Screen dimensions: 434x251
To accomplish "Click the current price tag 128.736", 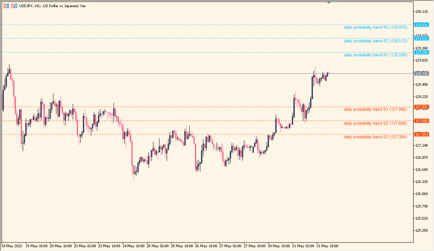I will (x=422, y=74).
